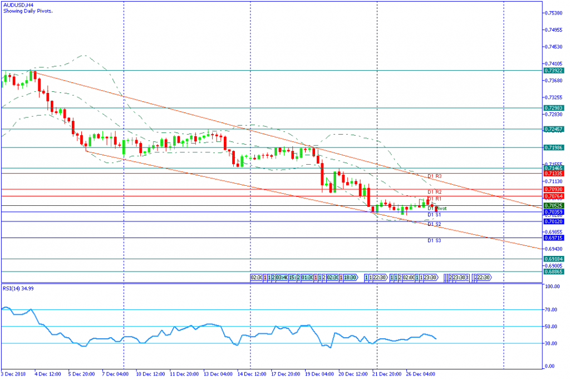Select the red 0.70930 price tag
Screen dimensions: 570x380
[x=554, y=190]
